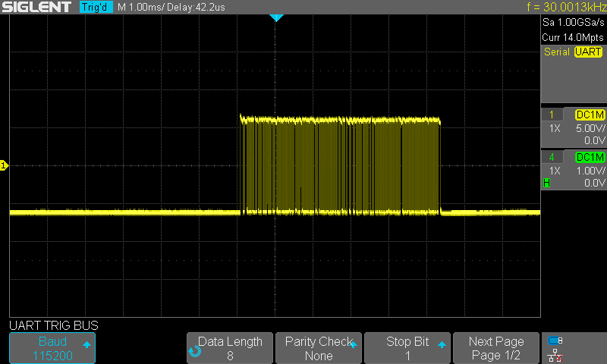Click the Sa 1.00GSa/s sample rate
This screenshot has height=364, width=607.
[573, 23]
